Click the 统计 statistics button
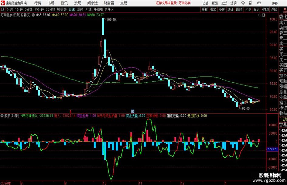Image resolution: width=287 pixels, height=185 pixels. click(230, 9)
